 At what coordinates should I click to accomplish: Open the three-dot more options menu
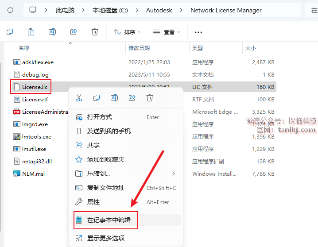[198, 32]
